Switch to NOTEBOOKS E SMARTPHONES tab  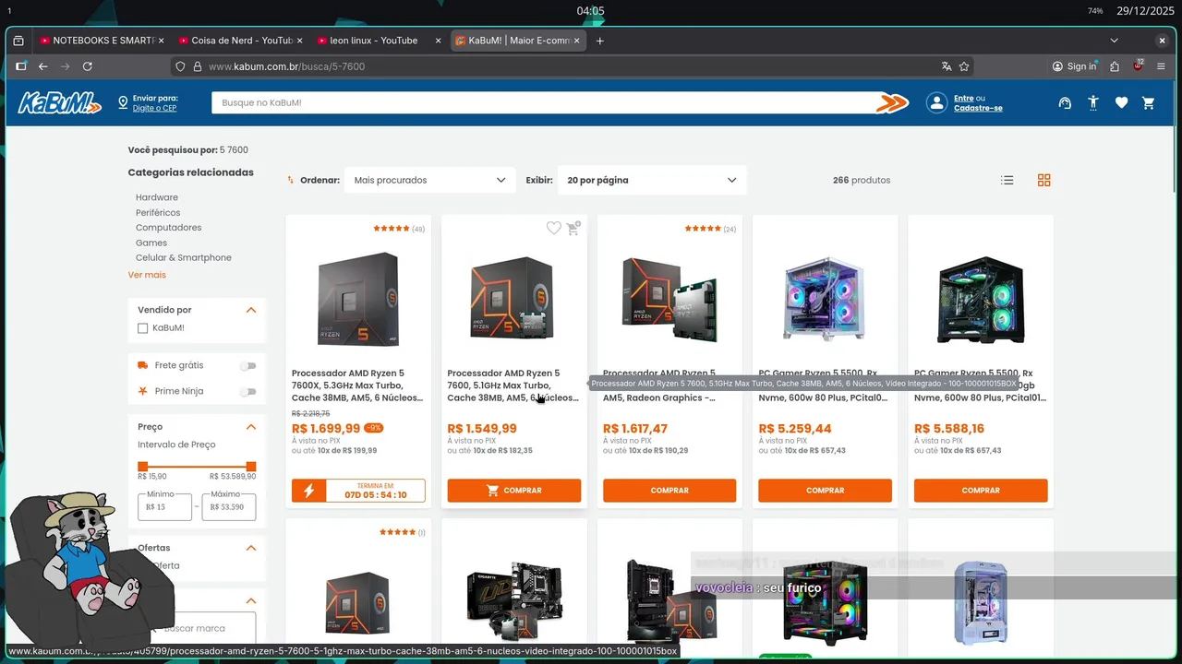[102, 41]
